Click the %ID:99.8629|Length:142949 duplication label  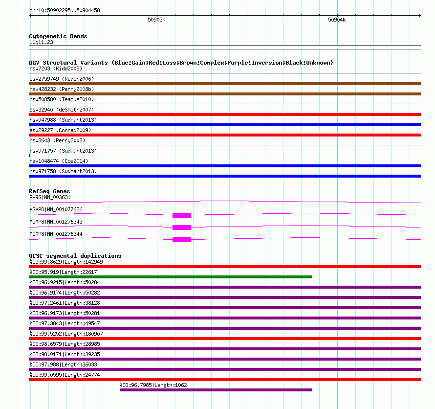point(66,262)
